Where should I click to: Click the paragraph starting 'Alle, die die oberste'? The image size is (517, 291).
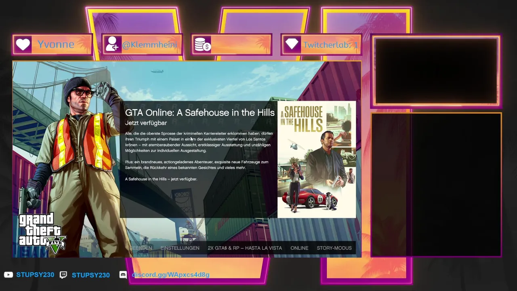pos(199,142)
